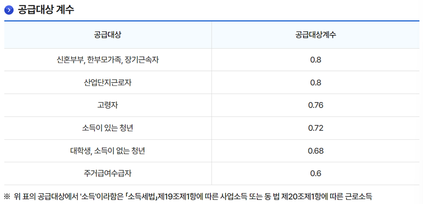This screenshot has width=423, height=204.
Task: Click the footnote about 소득세법 제19조제1항
Action: 188,196
